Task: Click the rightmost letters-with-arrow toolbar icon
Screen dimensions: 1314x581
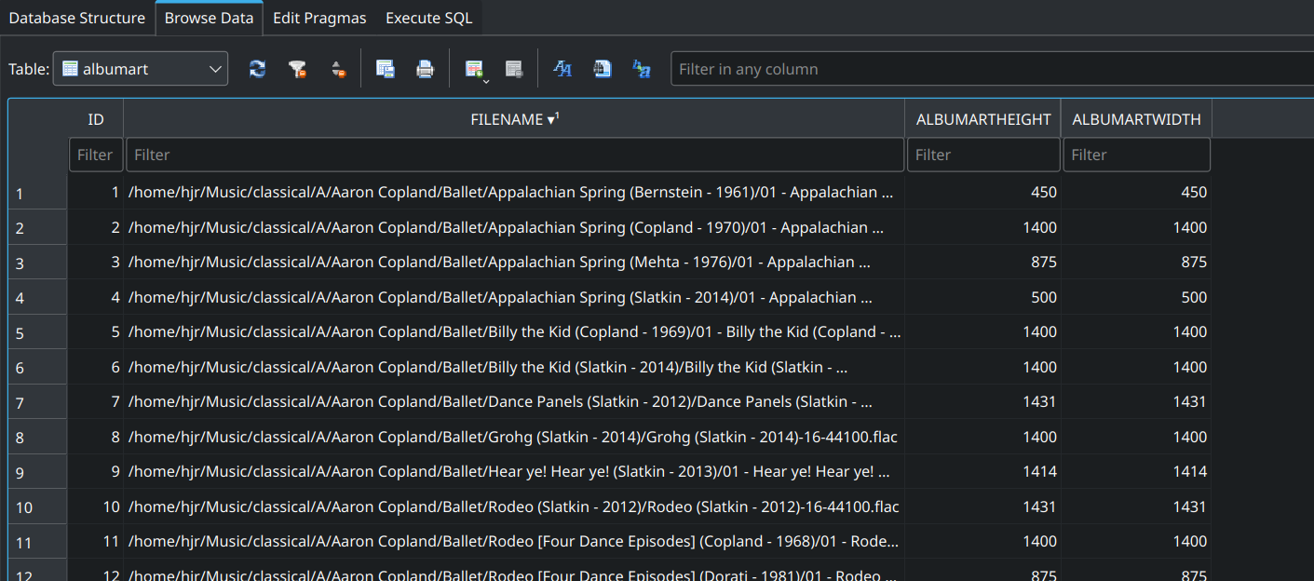Action: (x=642, y=68)
